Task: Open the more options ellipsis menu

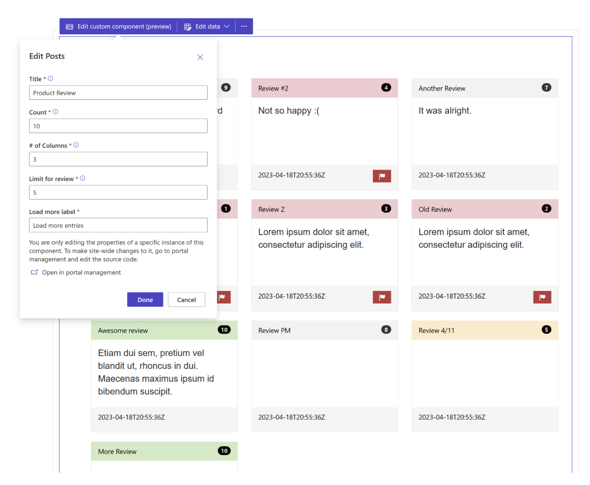Action: (x=244, y=27)
